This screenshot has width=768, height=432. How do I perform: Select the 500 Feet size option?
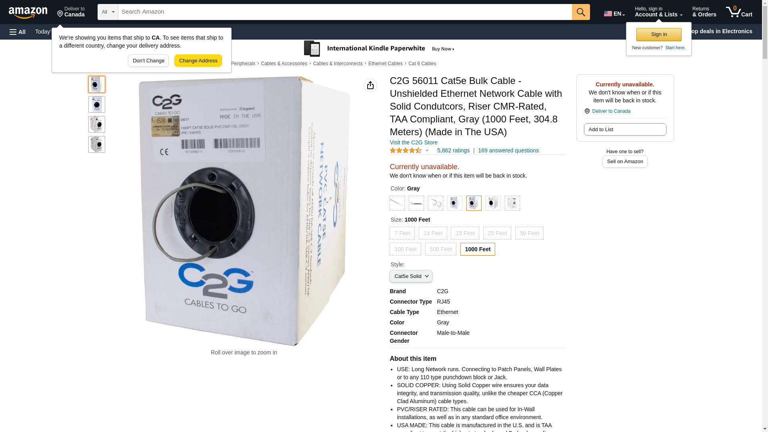point(441,249)
